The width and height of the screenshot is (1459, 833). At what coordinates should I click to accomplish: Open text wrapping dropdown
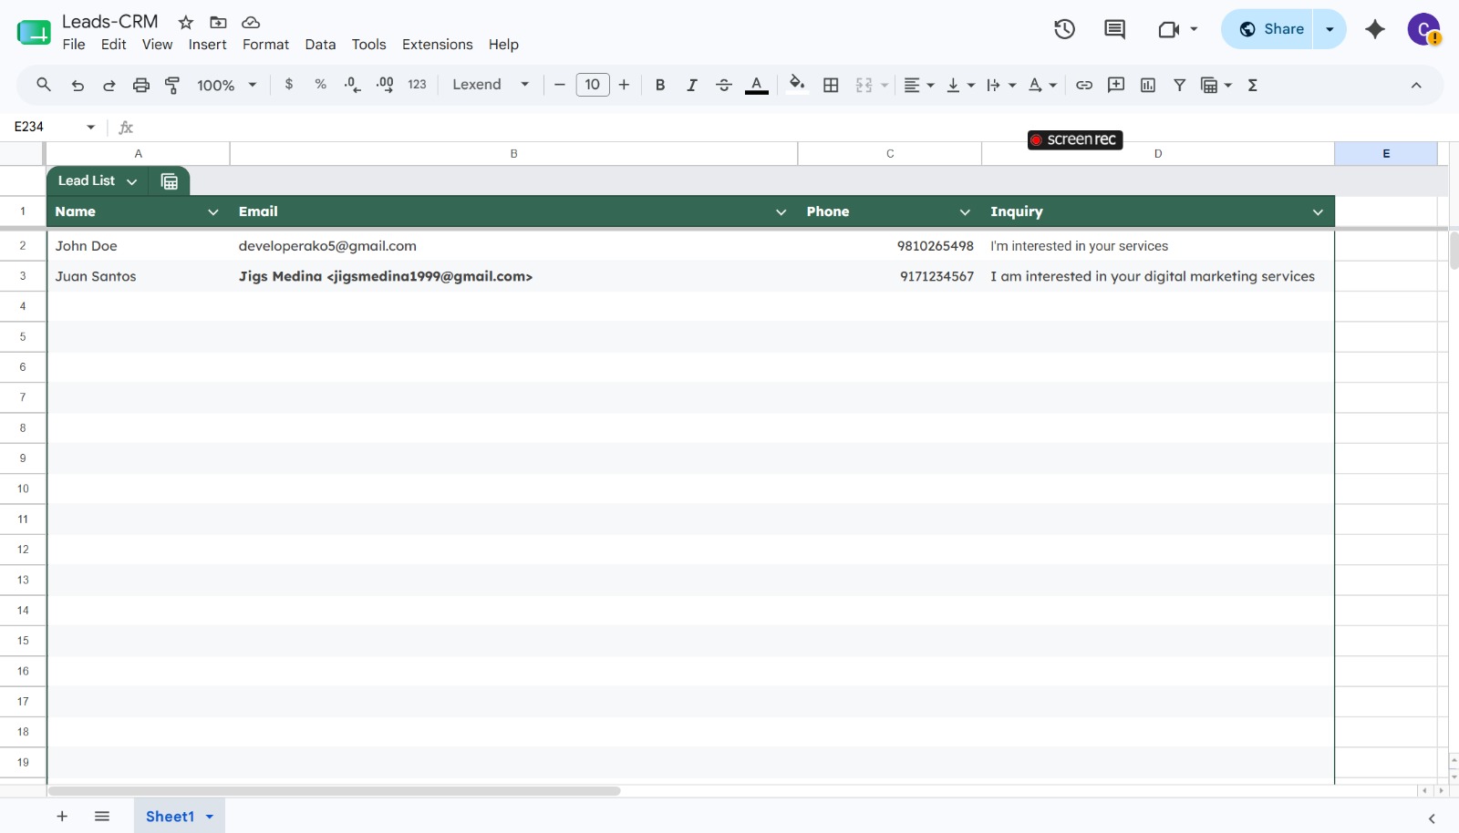(1001, 85)
